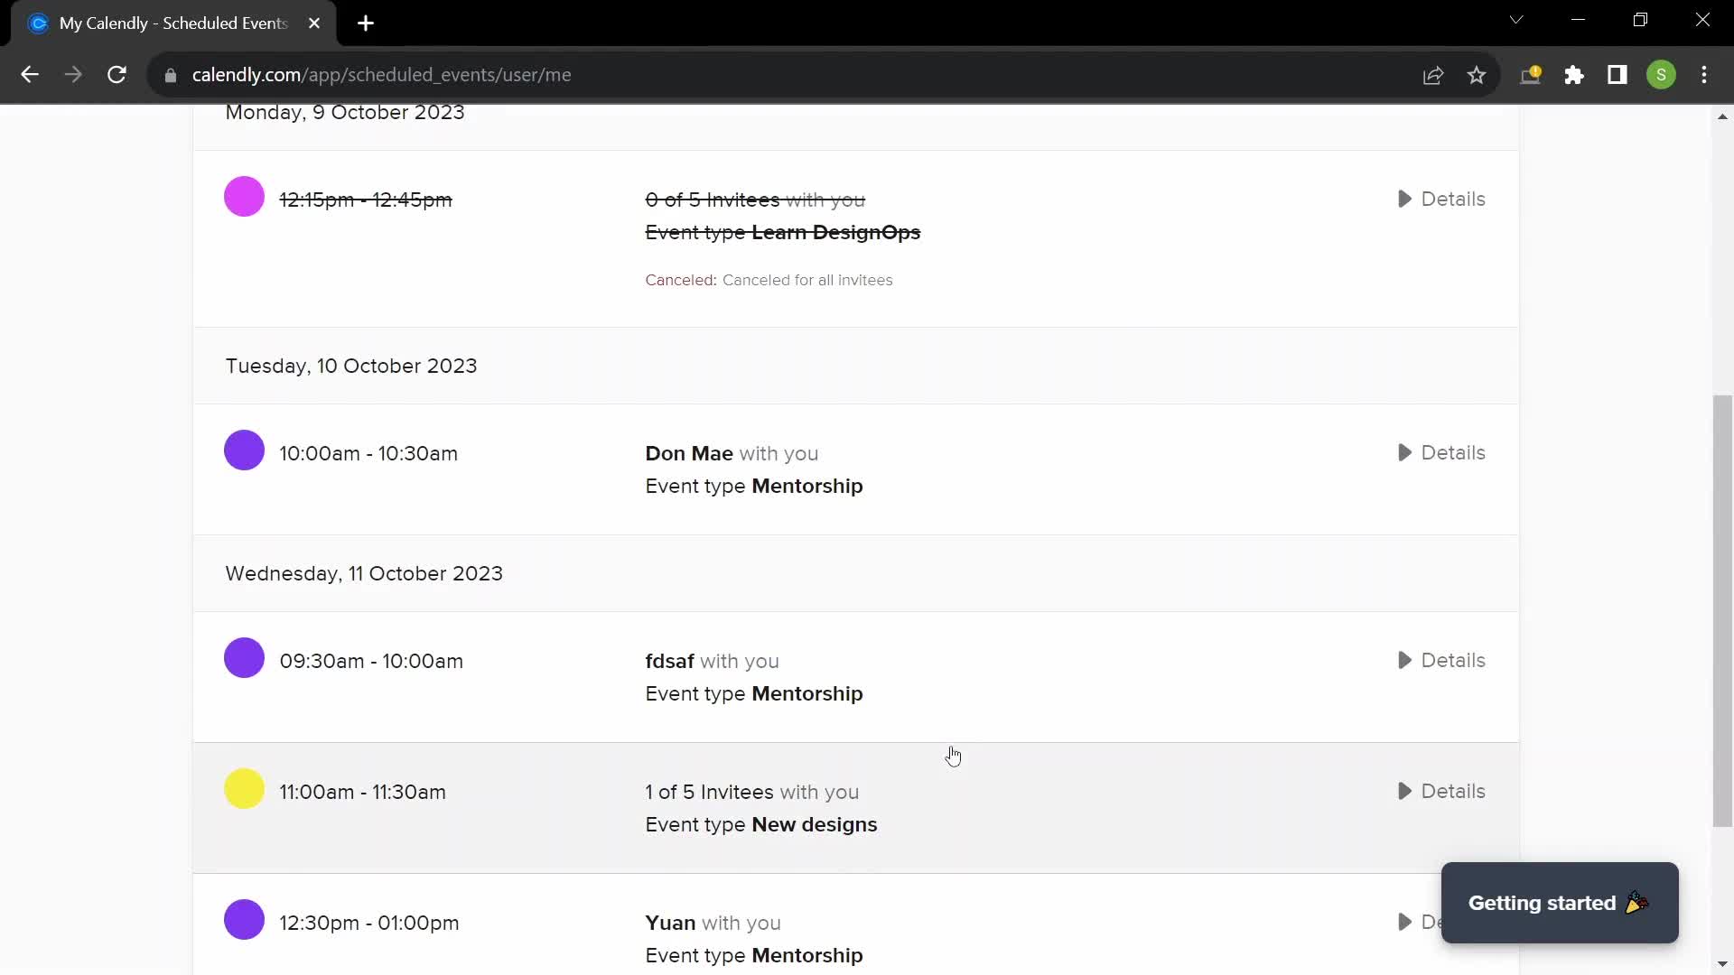Click yellow circle icon for New designs event
Viewport: 1734px width, 975px height.
(x=243, y=789)
